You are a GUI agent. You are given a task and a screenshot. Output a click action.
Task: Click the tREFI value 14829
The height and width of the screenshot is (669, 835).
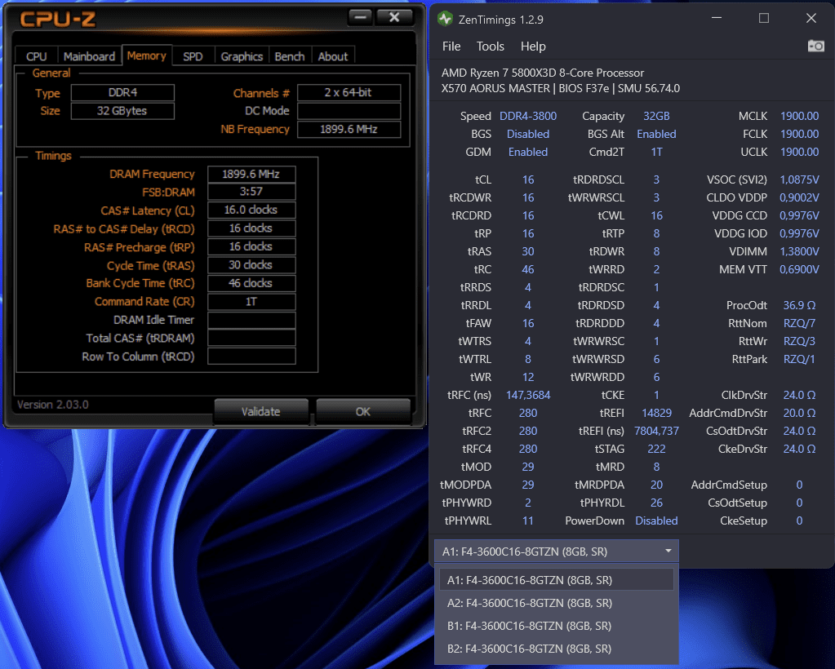[656, 413]
